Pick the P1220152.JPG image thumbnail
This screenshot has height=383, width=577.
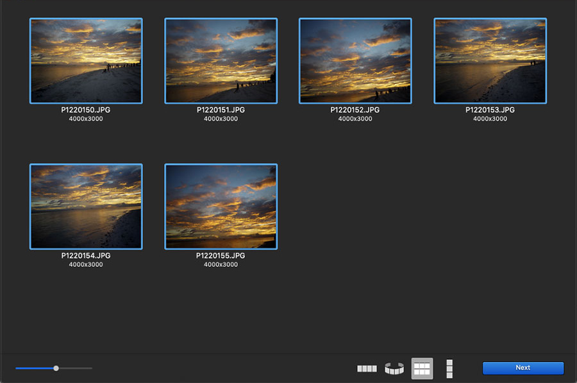click(x=355, y=61)
